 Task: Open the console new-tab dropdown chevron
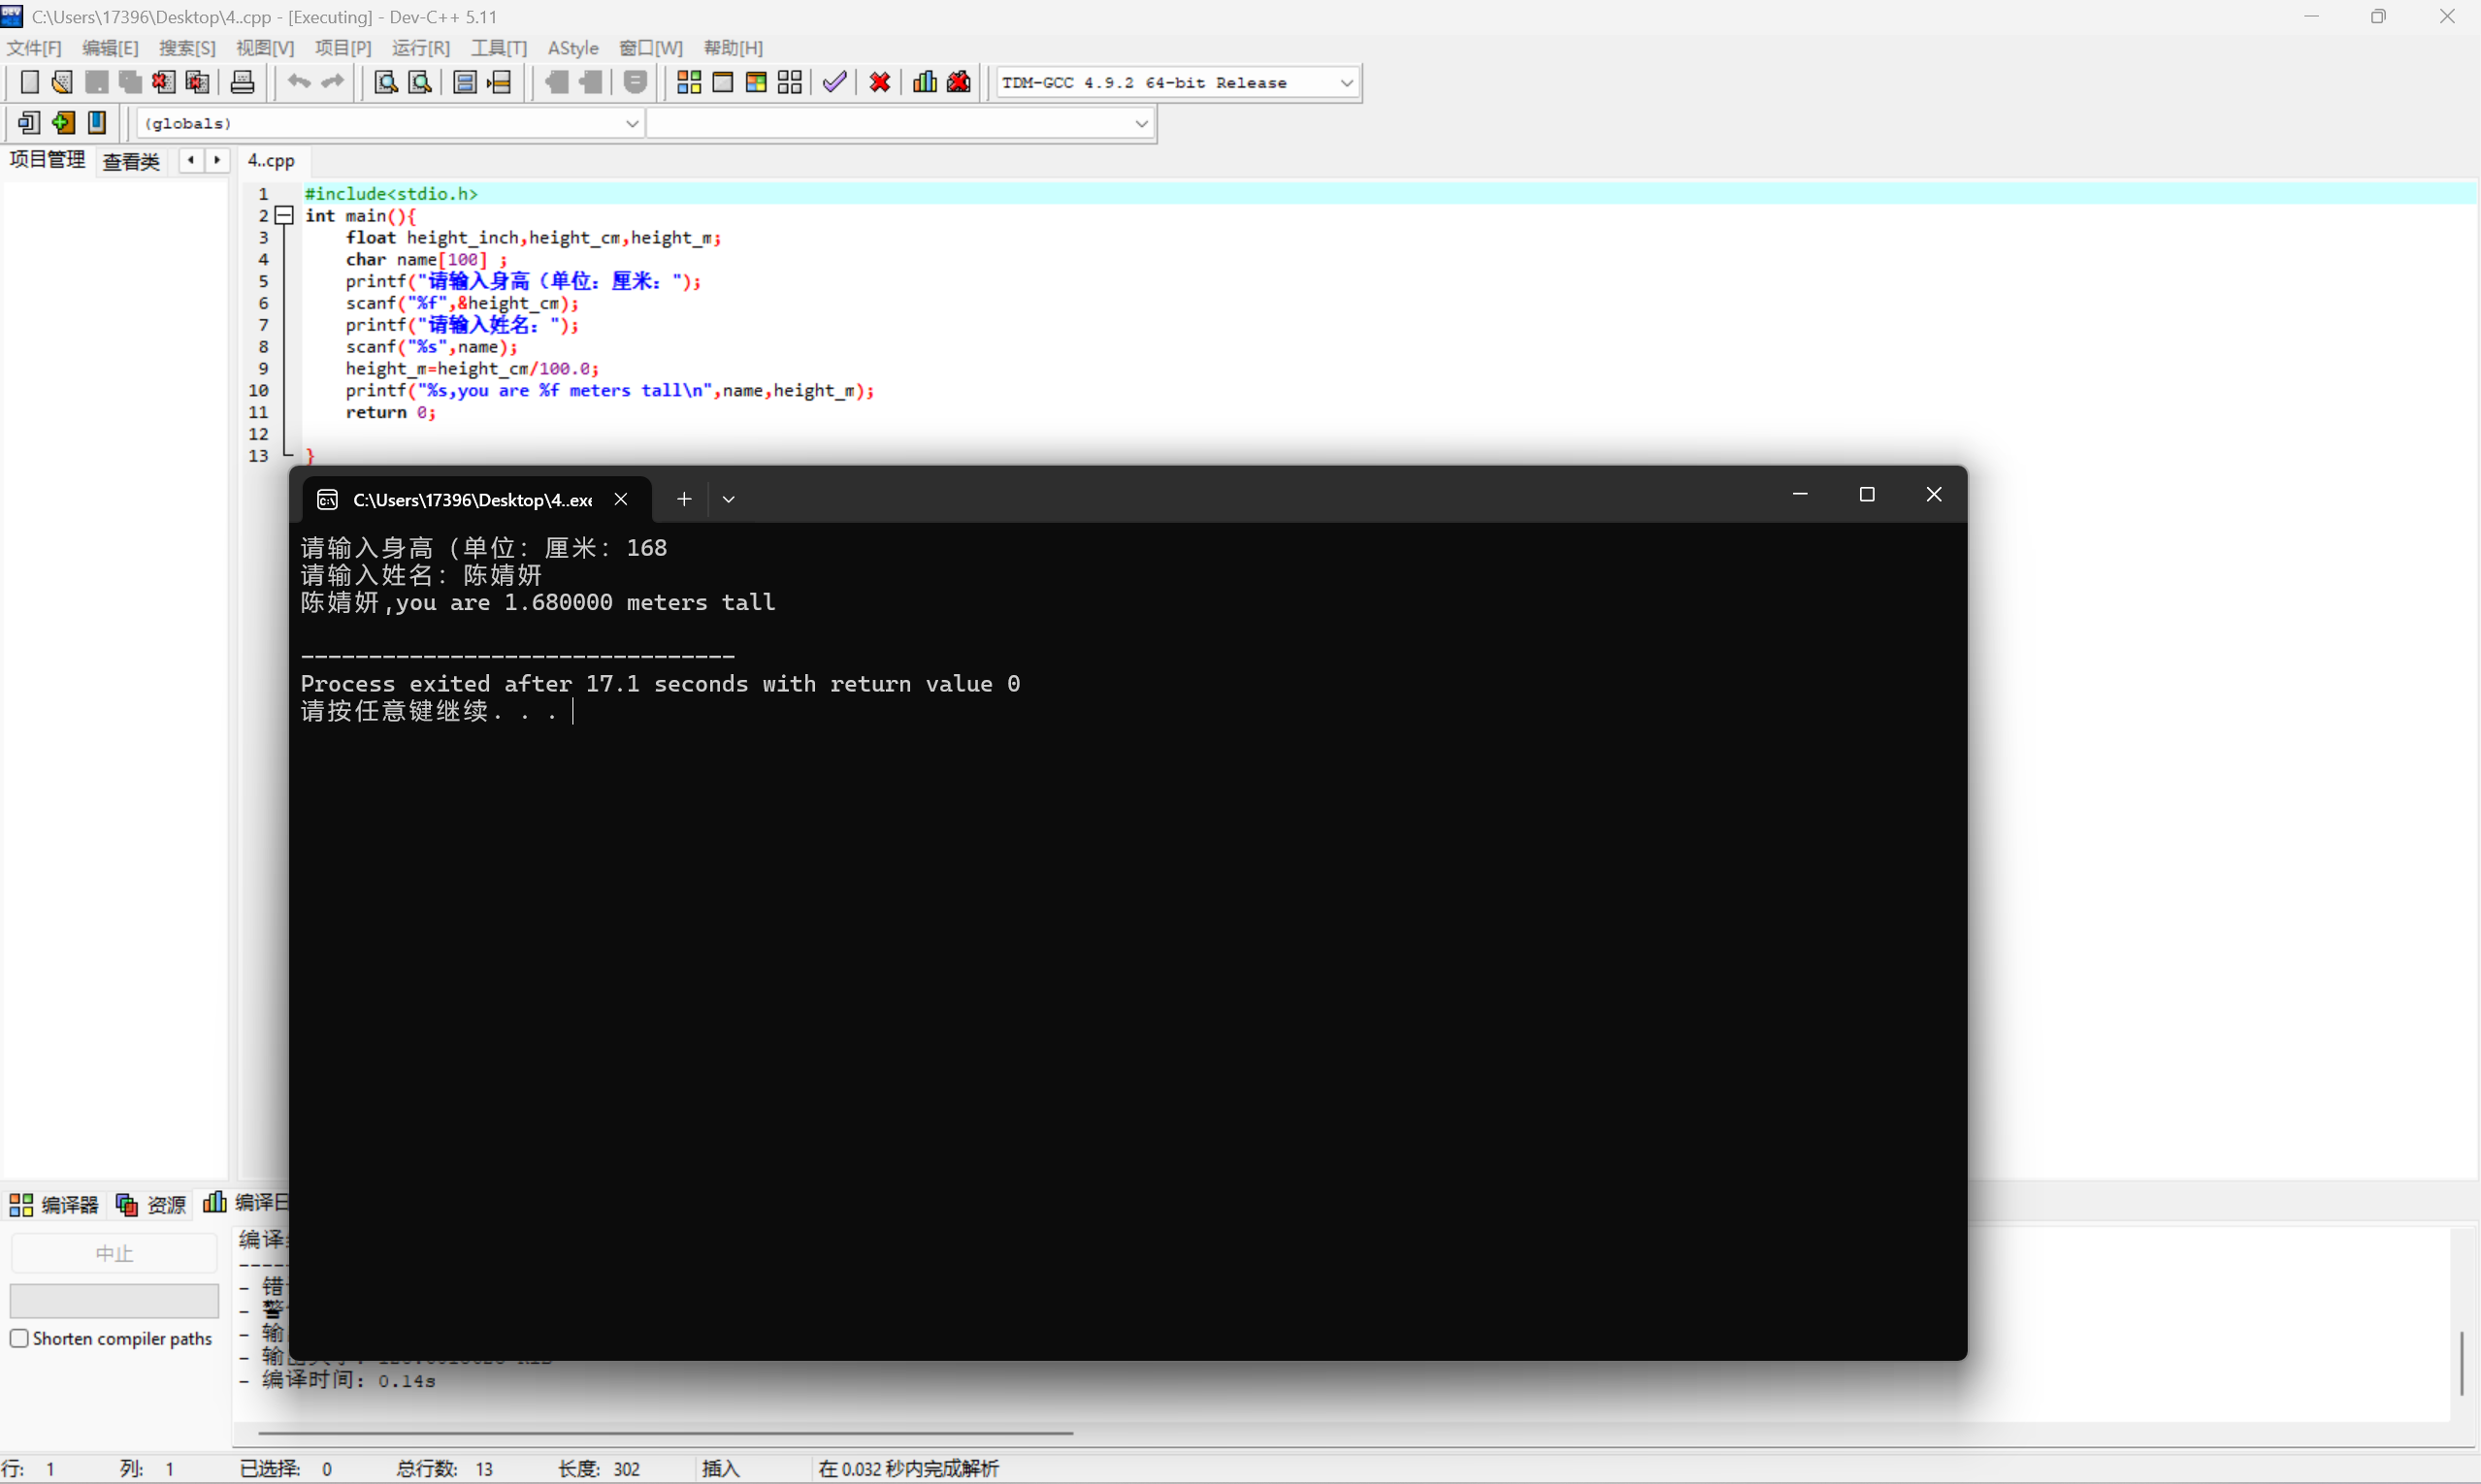729,499
